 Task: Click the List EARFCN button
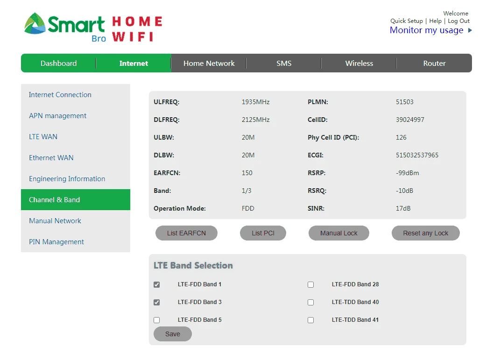pos(186,233)
